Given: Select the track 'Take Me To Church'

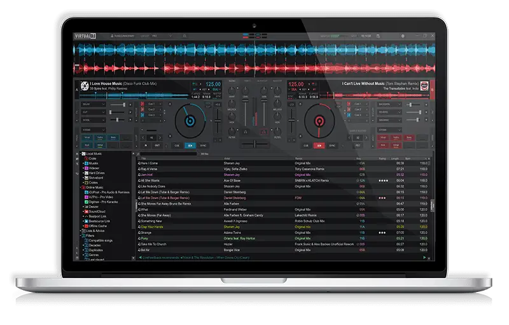Looking at the screenshot, I should (x=282, y=244).
